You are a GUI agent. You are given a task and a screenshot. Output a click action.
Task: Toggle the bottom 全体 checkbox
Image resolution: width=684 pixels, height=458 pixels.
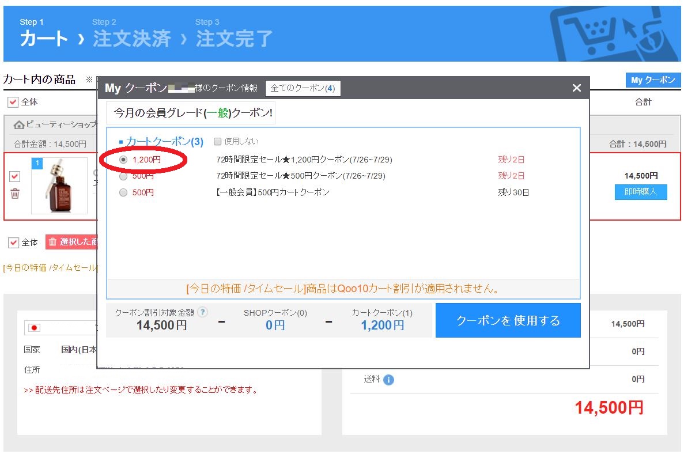pyautogui.click(x=13, y=243)
